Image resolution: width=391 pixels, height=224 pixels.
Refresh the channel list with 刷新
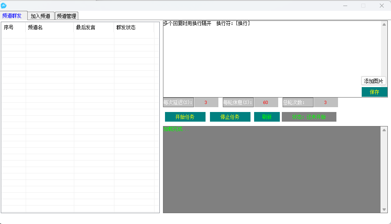tap(267, 117)
